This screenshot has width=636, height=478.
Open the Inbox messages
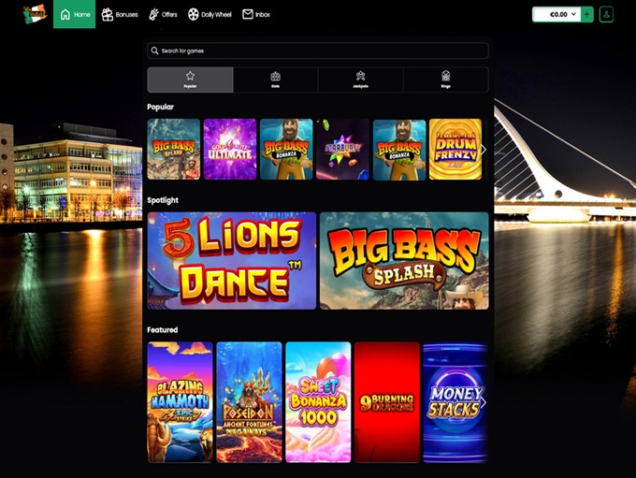click(256, 14)
